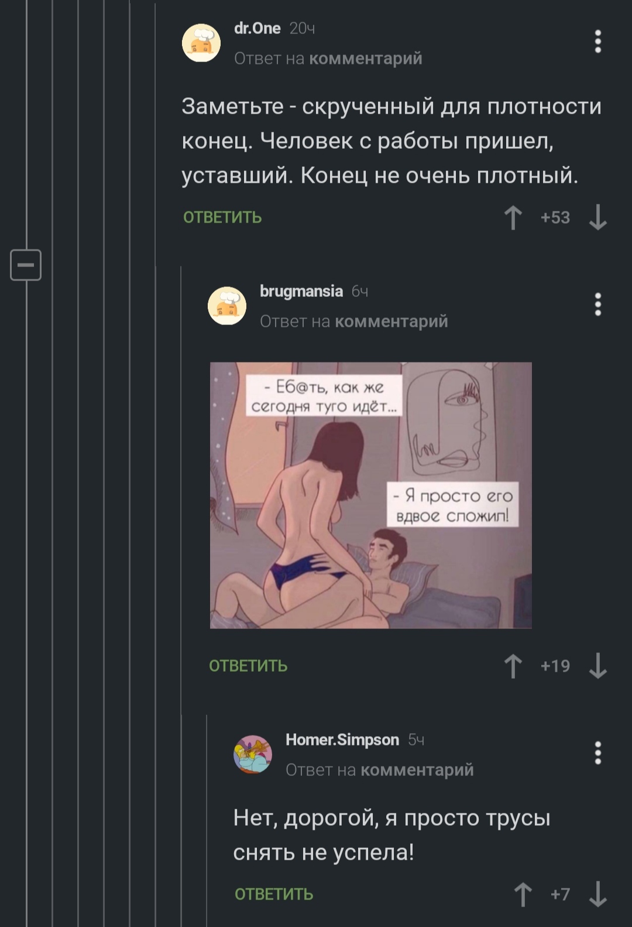Image resolution: width=632 pixels, height=927 pixels.
Task: Tap Homer.Simpson's avatar picture
Action: tap(253, 754)
